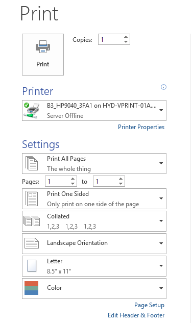Click the Settings section heading

coord(41,144)
